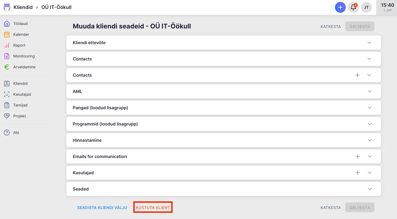Open the JT user avatar menu

[x=366, y=7]
